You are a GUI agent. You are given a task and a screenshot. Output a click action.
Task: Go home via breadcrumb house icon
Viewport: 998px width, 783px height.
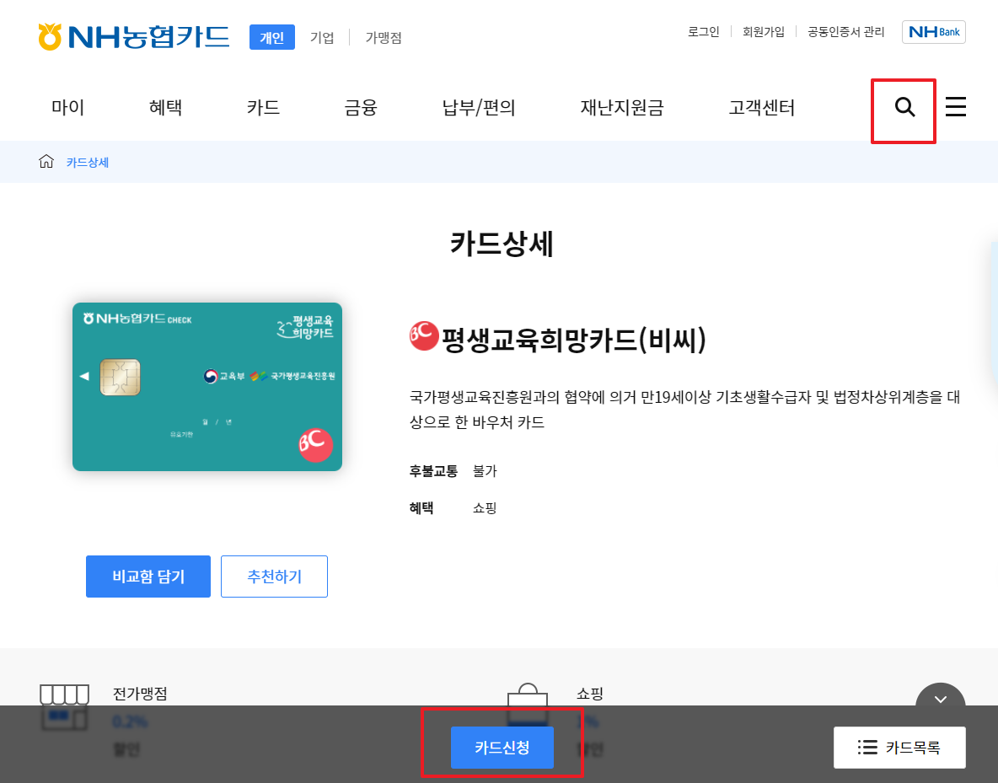pos(46,162)
